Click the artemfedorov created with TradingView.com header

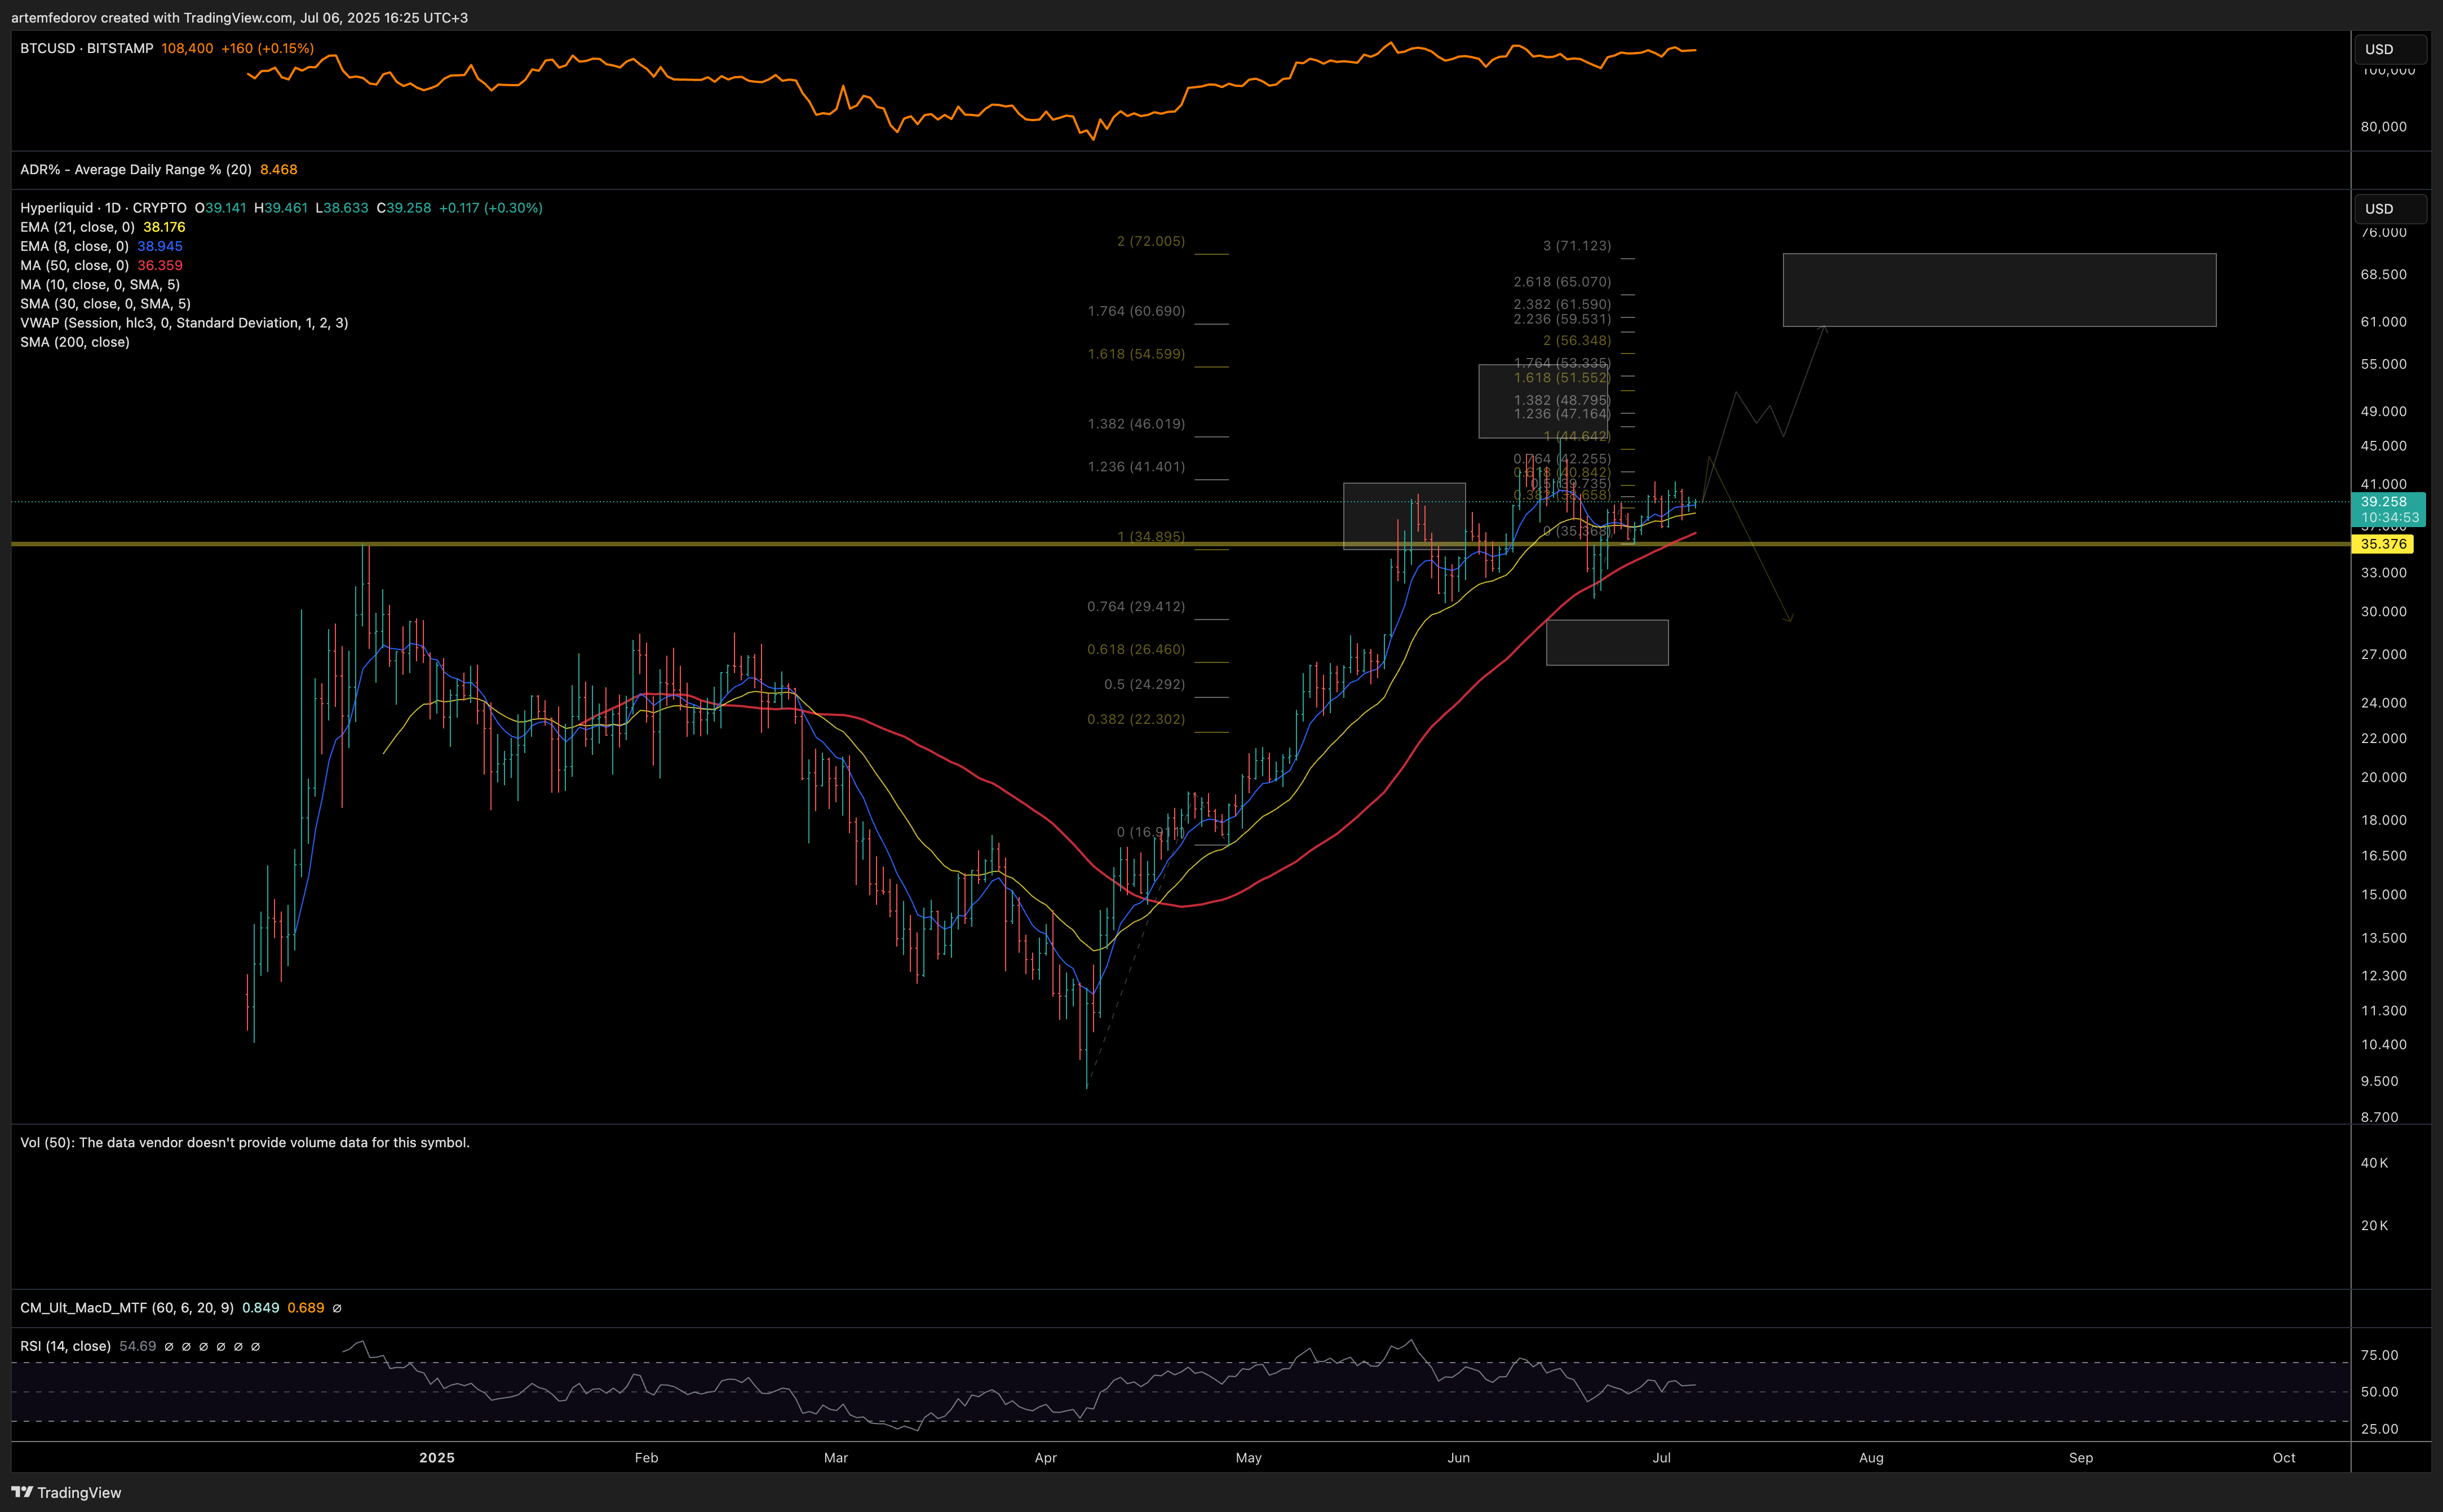click(x=239, y=17)
